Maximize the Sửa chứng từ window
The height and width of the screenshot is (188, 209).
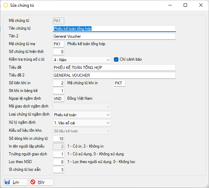coord(185,5)
